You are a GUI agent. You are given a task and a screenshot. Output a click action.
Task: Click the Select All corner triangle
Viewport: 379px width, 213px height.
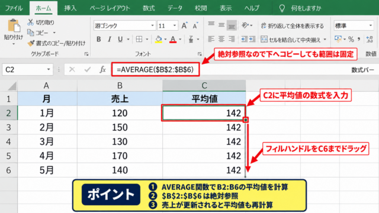[12, 86]
